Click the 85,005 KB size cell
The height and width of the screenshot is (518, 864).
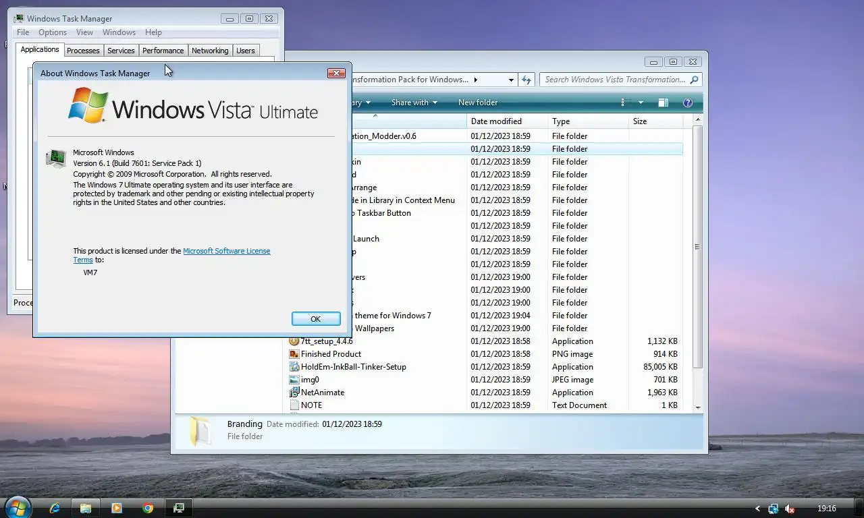(x=660, y=367)
